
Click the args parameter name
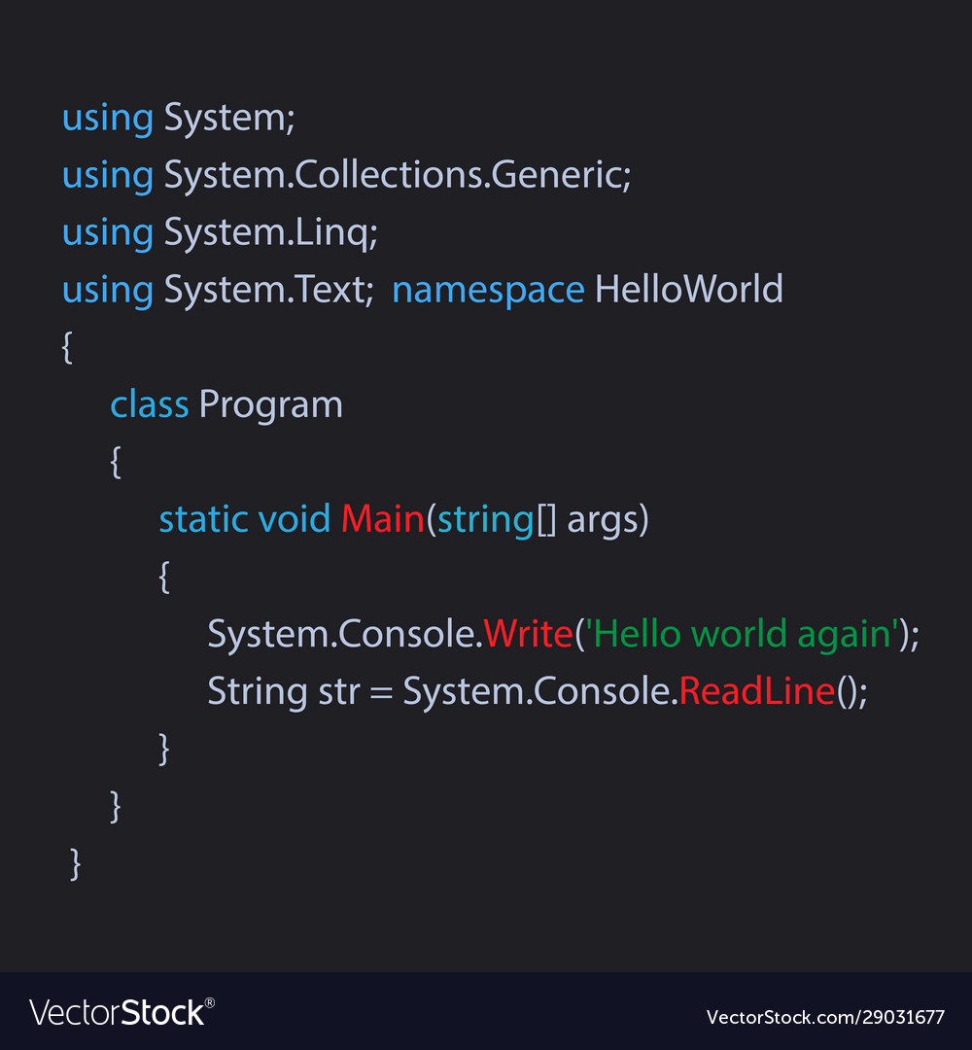[602, 522]
